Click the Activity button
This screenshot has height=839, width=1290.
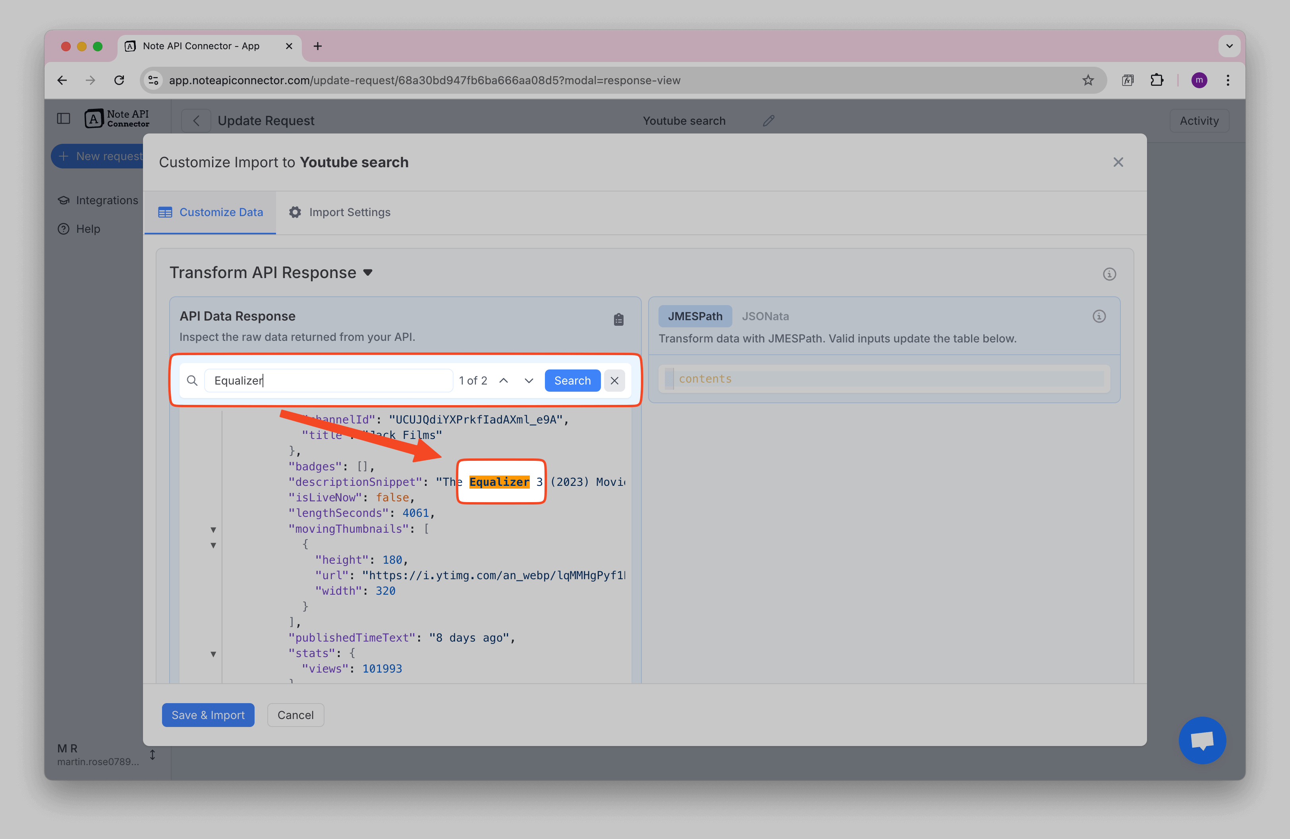pyautogui.click(x=1199, y=120)
